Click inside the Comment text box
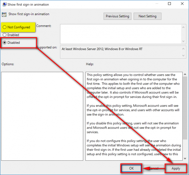The width and height of the screenshot is (189, 175). [x=120, y=33]
